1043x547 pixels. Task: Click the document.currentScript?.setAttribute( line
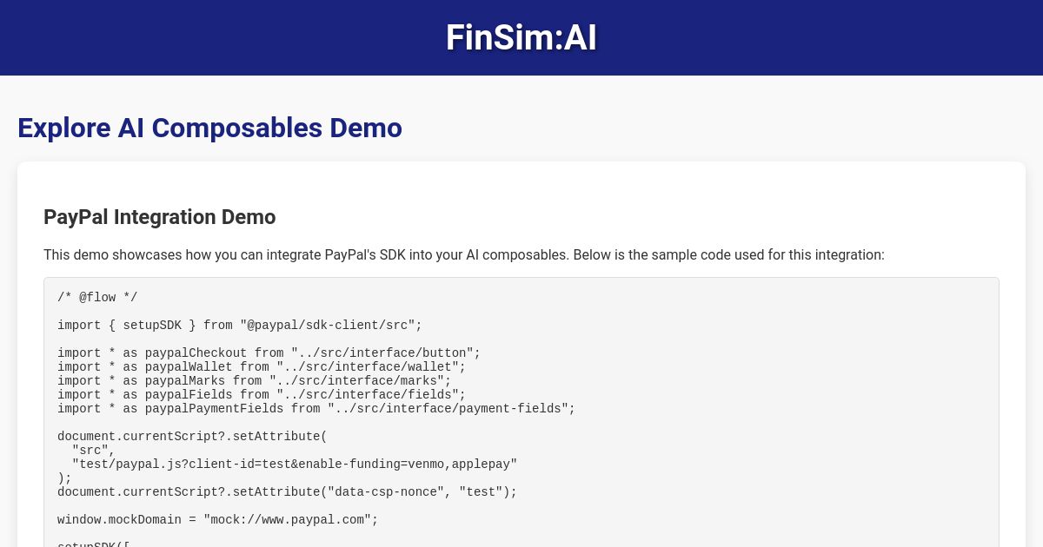tap(192, 437)
